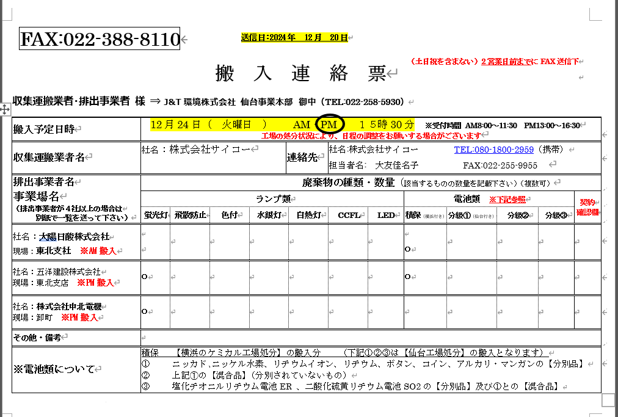Click the yellow-highlighted 送信日 date text

pos(294,37)
